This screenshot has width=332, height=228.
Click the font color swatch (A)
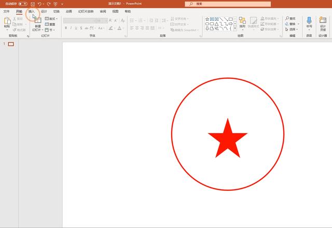point(120,28)
